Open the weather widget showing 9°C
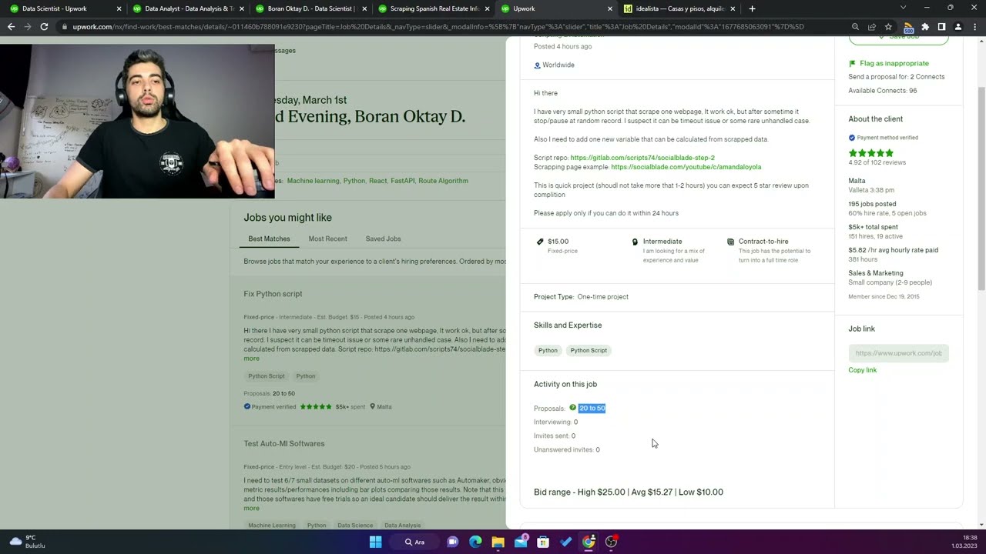The image size is (986, 554). click(28, 542)
